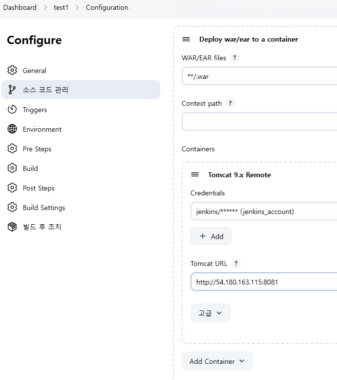337x380 pixels.
Task: Open help for WAR/EAR files
Action: [234, 58]
